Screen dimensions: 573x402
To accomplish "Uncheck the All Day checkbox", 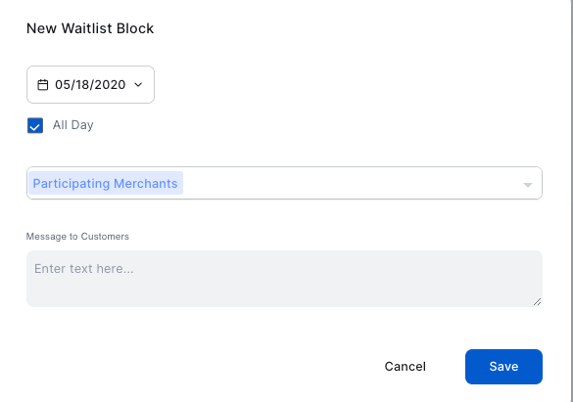I will [x=35, y=125].
